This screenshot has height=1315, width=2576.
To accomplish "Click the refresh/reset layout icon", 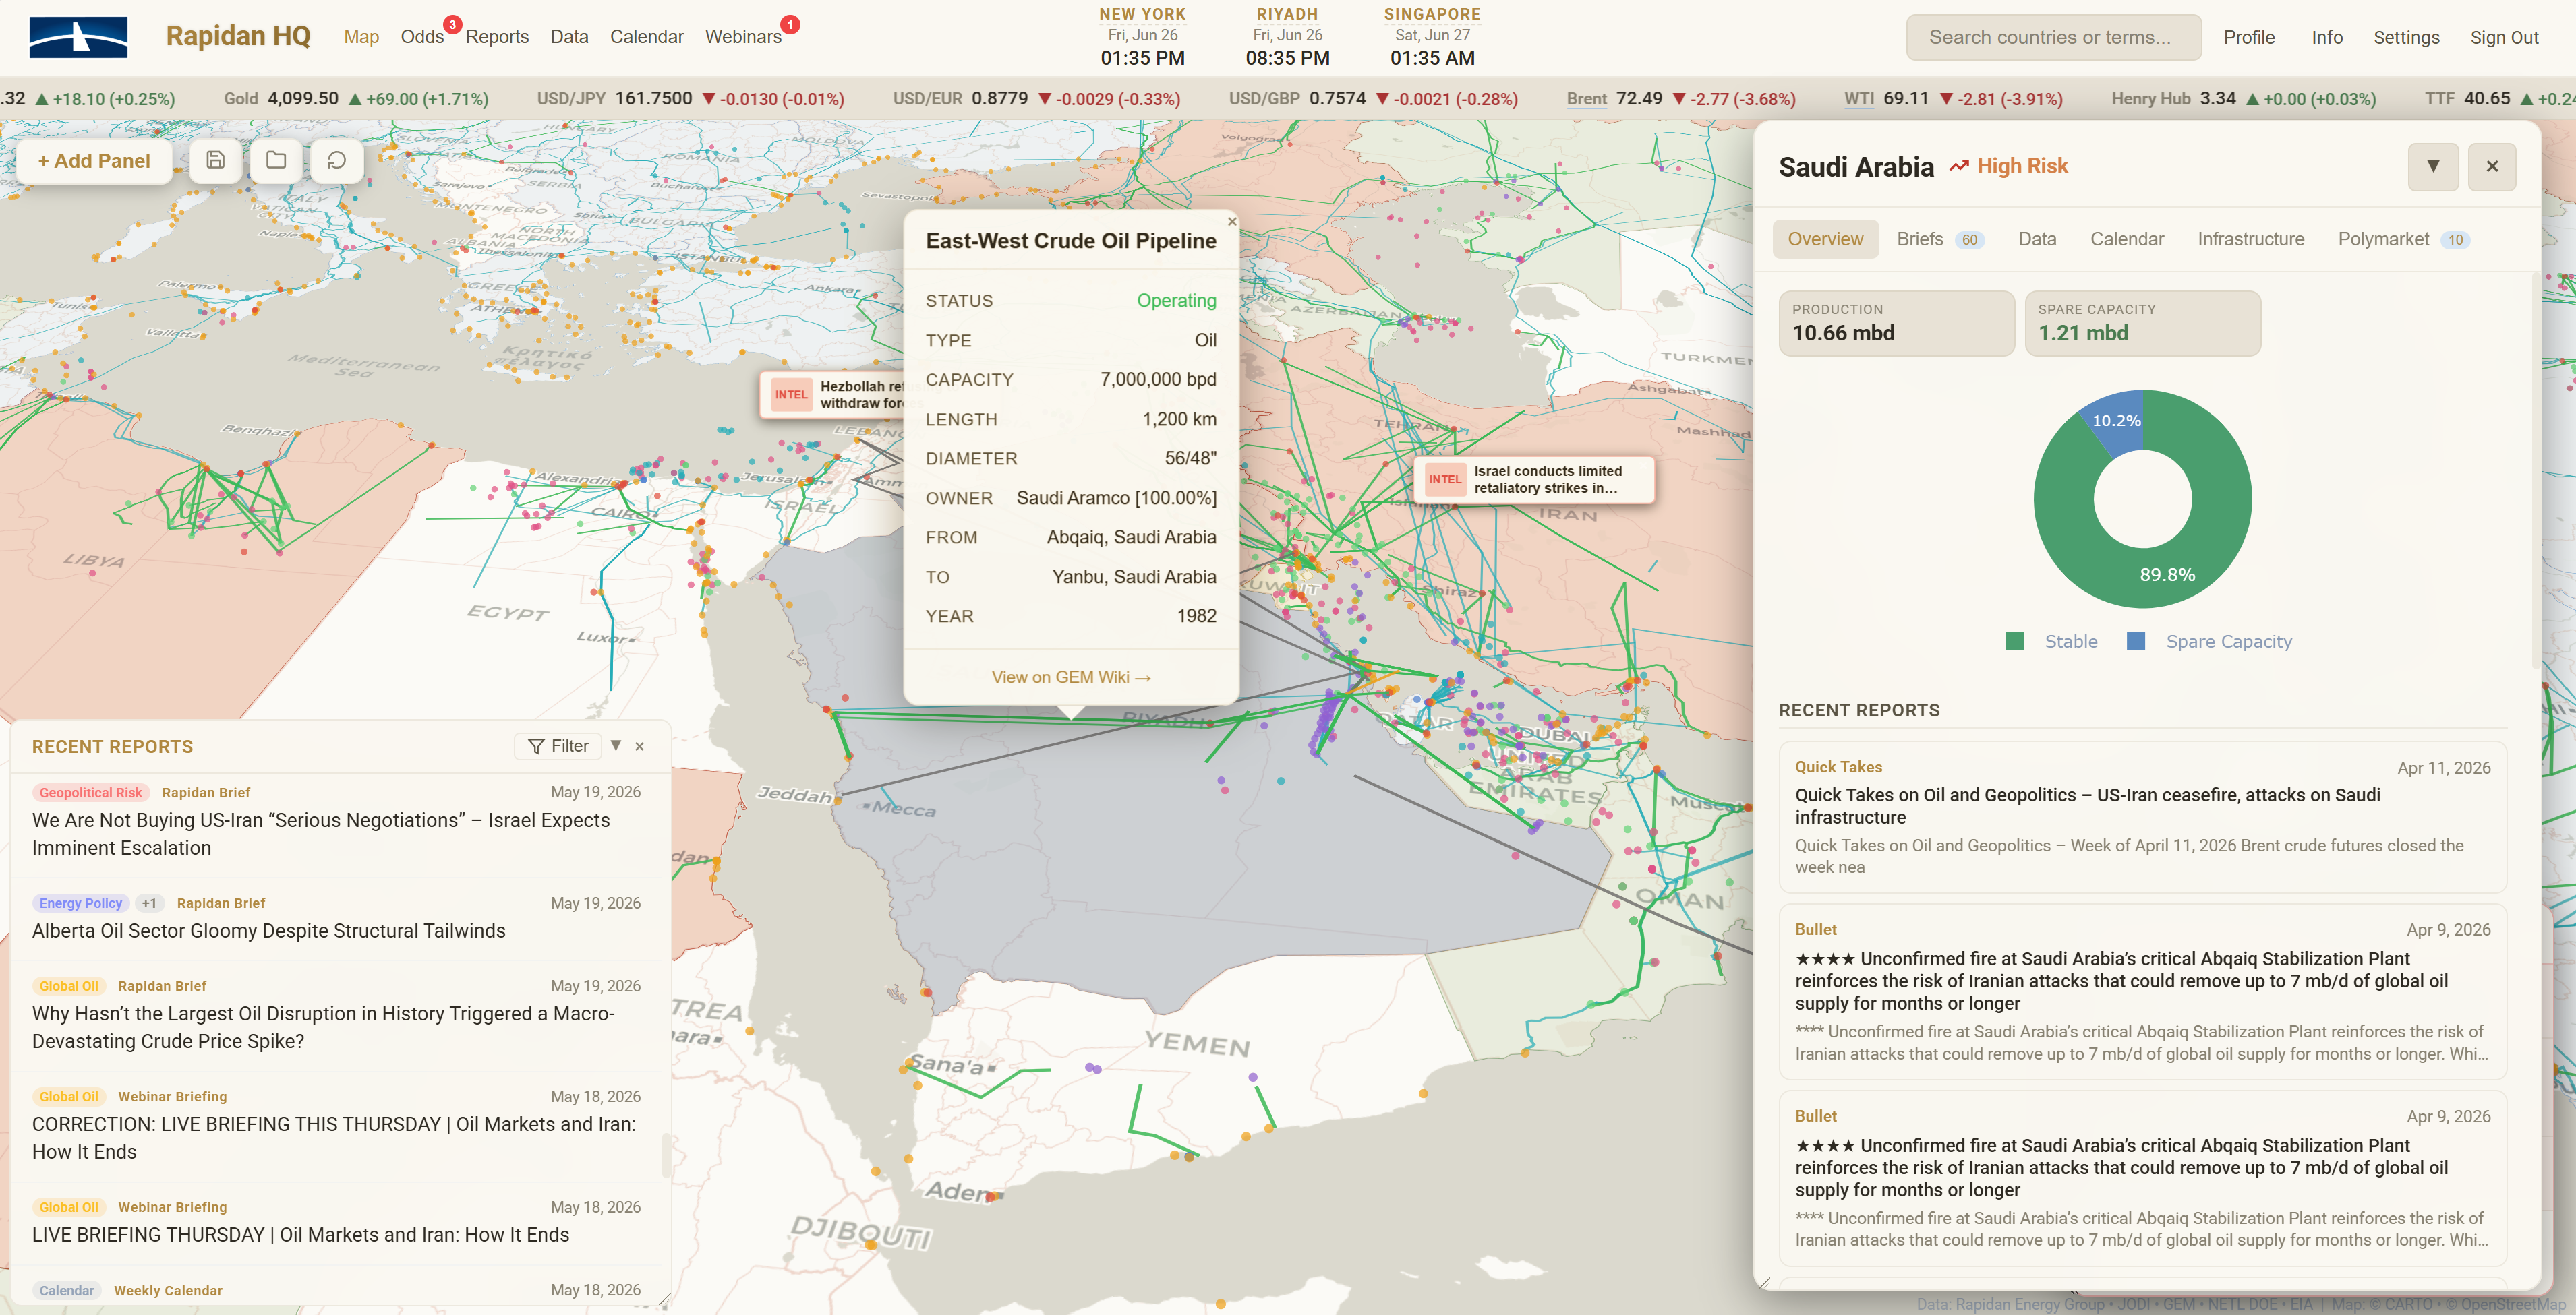I will click(x=337, y=160).
